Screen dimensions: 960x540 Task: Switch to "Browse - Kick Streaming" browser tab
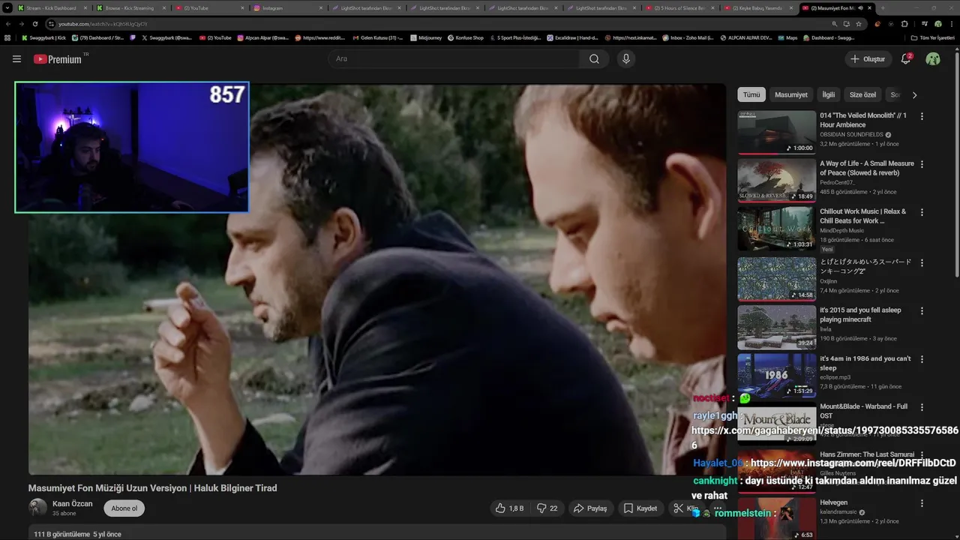pos(130,7)
